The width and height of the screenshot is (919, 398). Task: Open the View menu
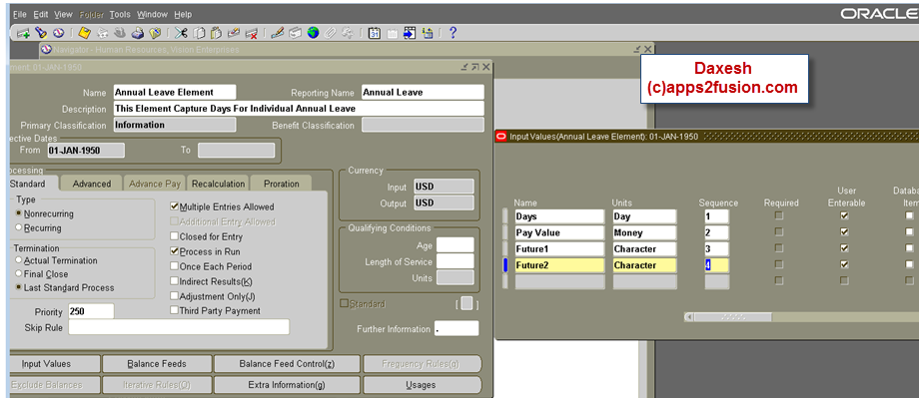(x=63, y=14)
